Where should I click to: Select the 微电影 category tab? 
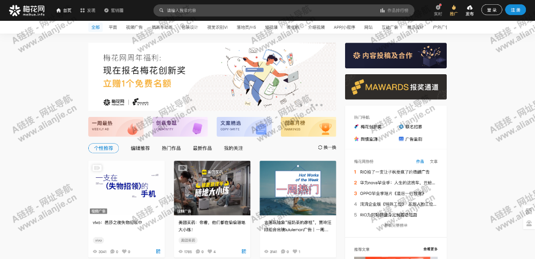click(293, 27)
